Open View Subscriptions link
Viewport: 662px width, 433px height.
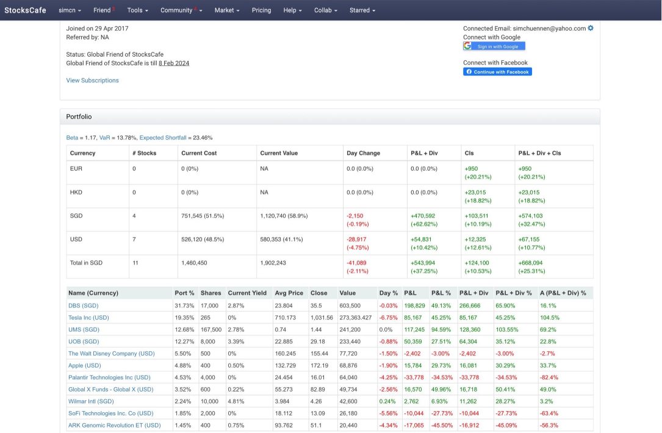pyautogui.click(x=93, y=80)
